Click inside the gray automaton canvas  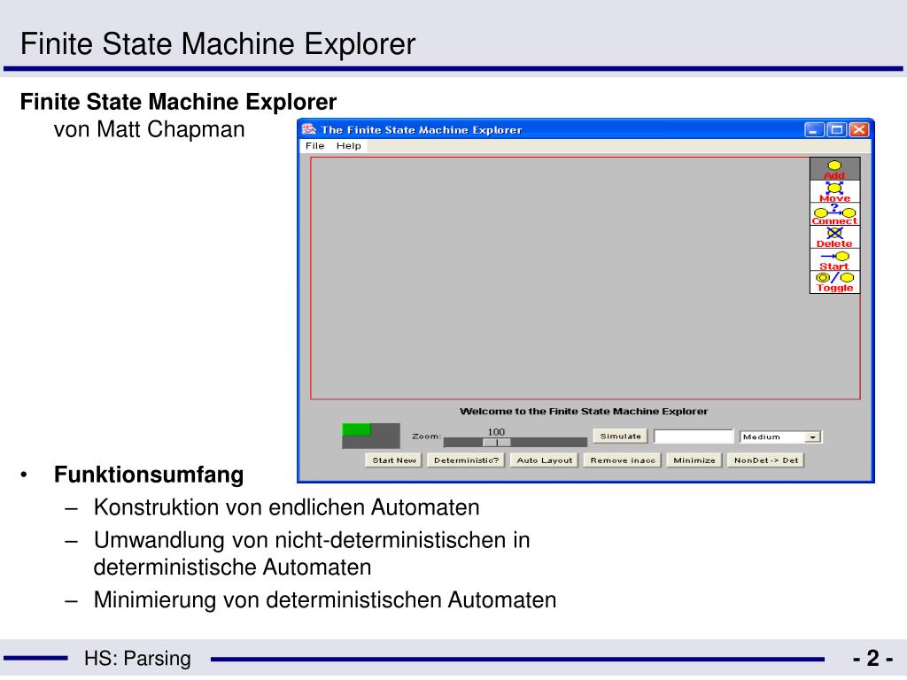click(x=560, y=278)
